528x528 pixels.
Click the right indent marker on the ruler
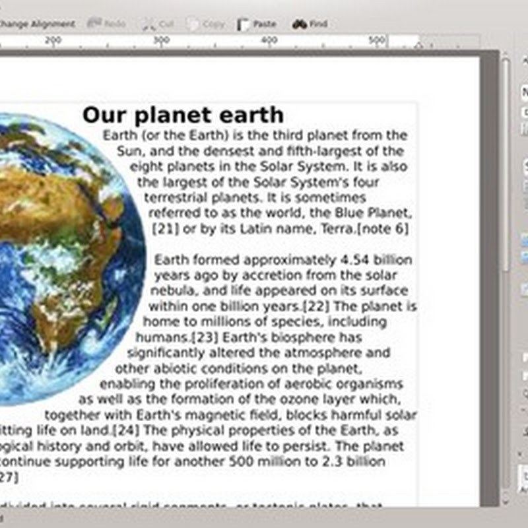418,44
